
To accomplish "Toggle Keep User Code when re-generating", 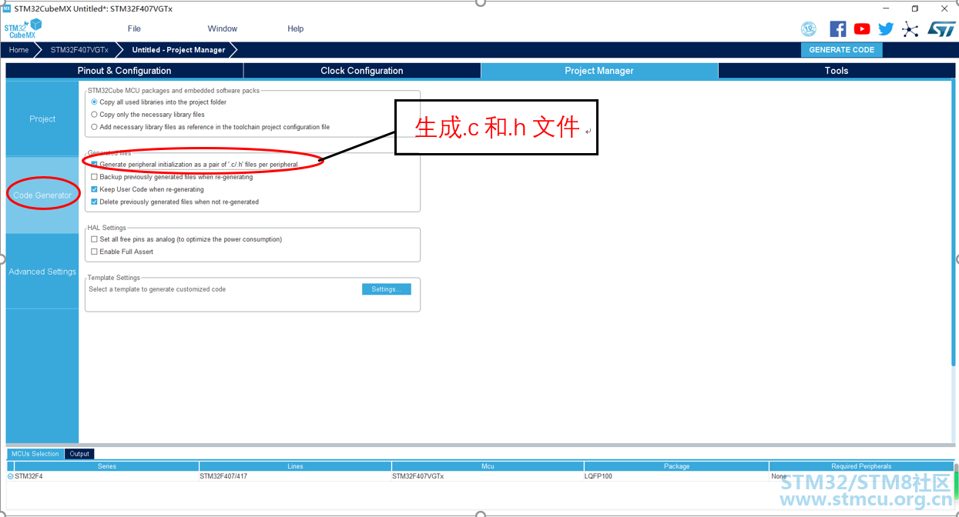I will point(94,189).
